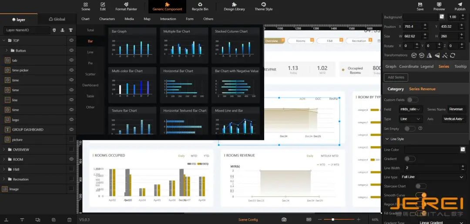Open the Design Library
This screenshot has width=470, height=224.
click(x=234, y=6)
